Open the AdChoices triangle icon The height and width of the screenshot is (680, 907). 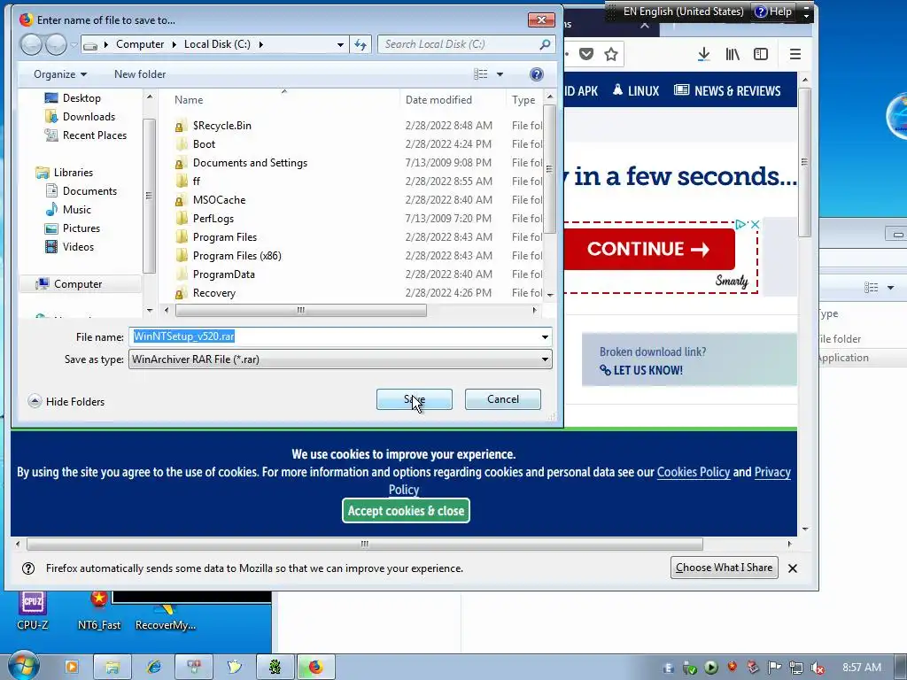point(740,224)
